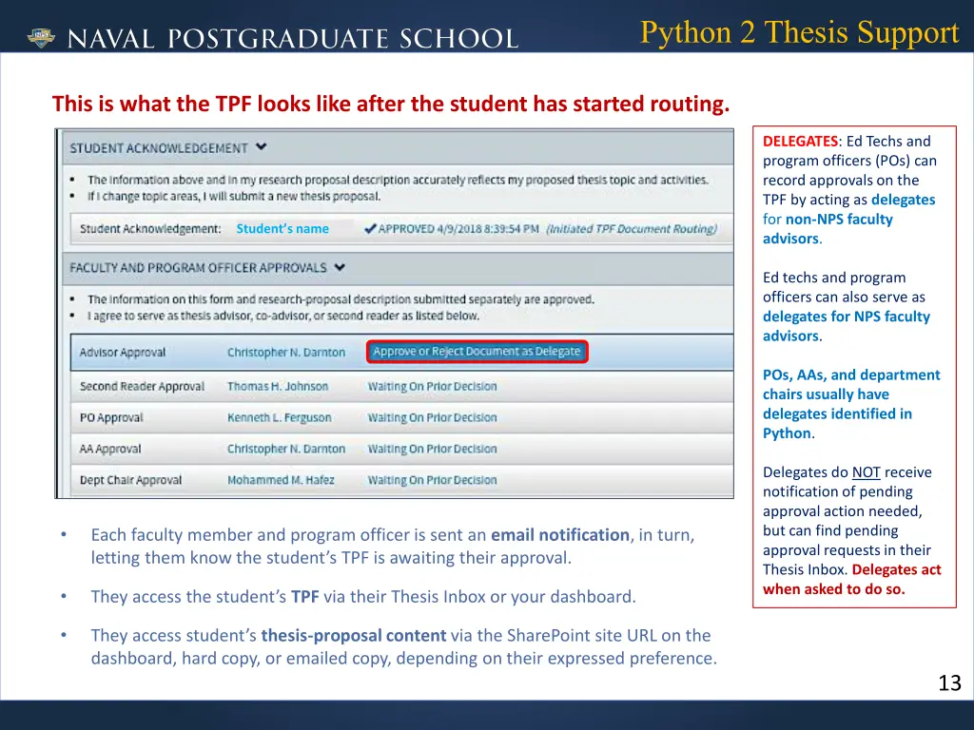Click Waiting On Prior Decision for AA Approval
Viewport: 974px width, 730px height.
[433, 449]
